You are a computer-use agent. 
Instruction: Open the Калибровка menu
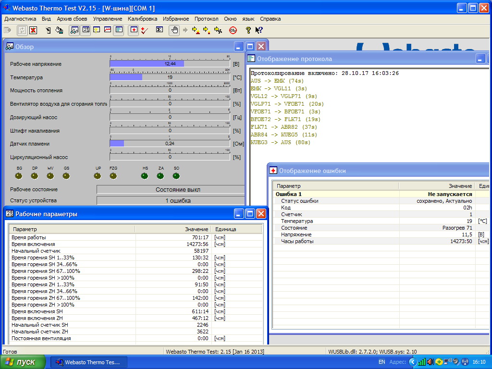click(x=142, y=19)
